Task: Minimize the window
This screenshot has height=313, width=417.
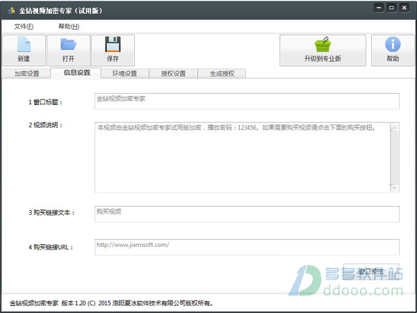Action: coord(379,8)
